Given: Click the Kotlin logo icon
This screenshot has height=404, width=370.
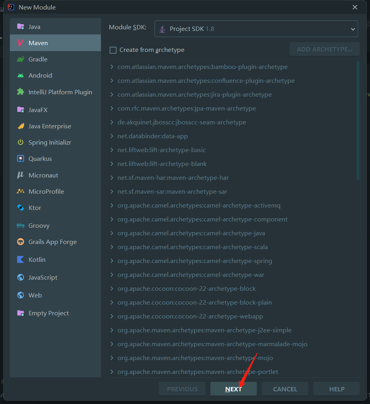Looking at the screenshot, I should point(21,260).
